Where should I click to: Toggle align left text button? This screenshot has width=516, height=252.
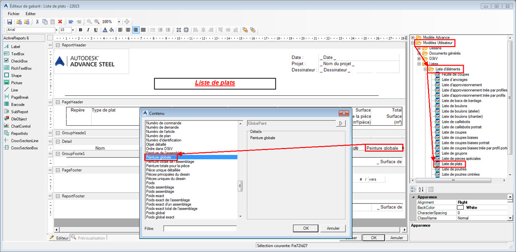120,30
